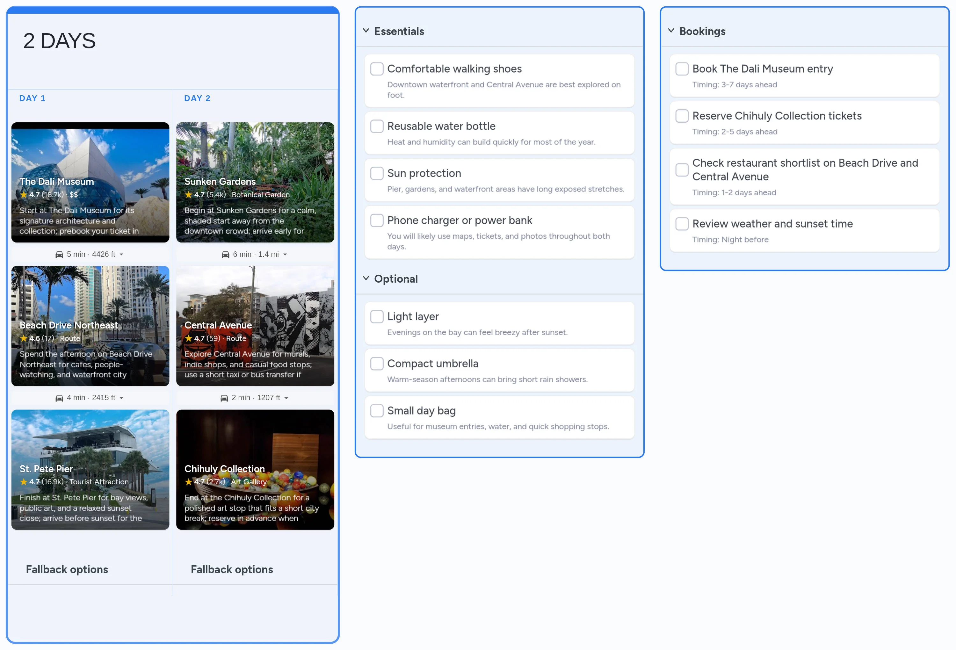
Task: Tick the Sun protection checkbox
Action: coord(377,173)
